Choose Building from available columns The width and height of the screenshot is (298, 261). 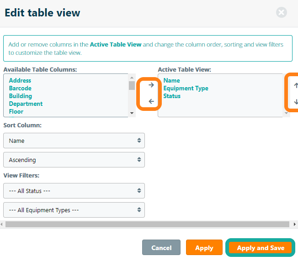tap(21, 96)
